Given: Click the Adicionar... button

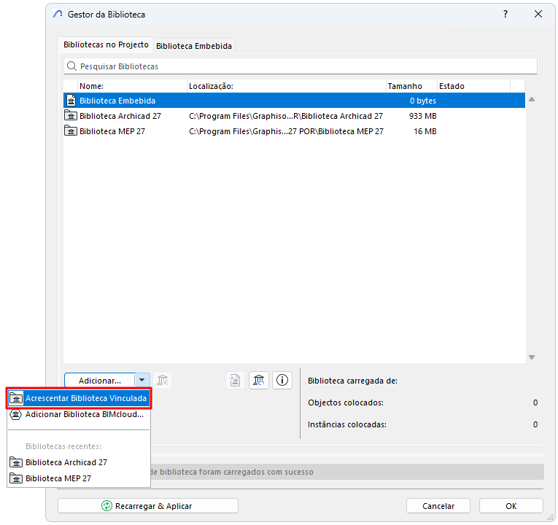Looking at the screenshot, I should (x=100, y=381).
